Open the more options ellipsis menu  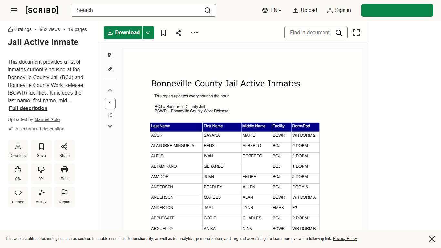[x=194, y=33]
